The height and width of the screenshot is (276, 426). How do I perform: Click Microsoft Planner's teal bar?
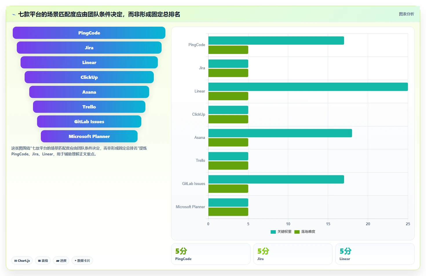[228, 203]
